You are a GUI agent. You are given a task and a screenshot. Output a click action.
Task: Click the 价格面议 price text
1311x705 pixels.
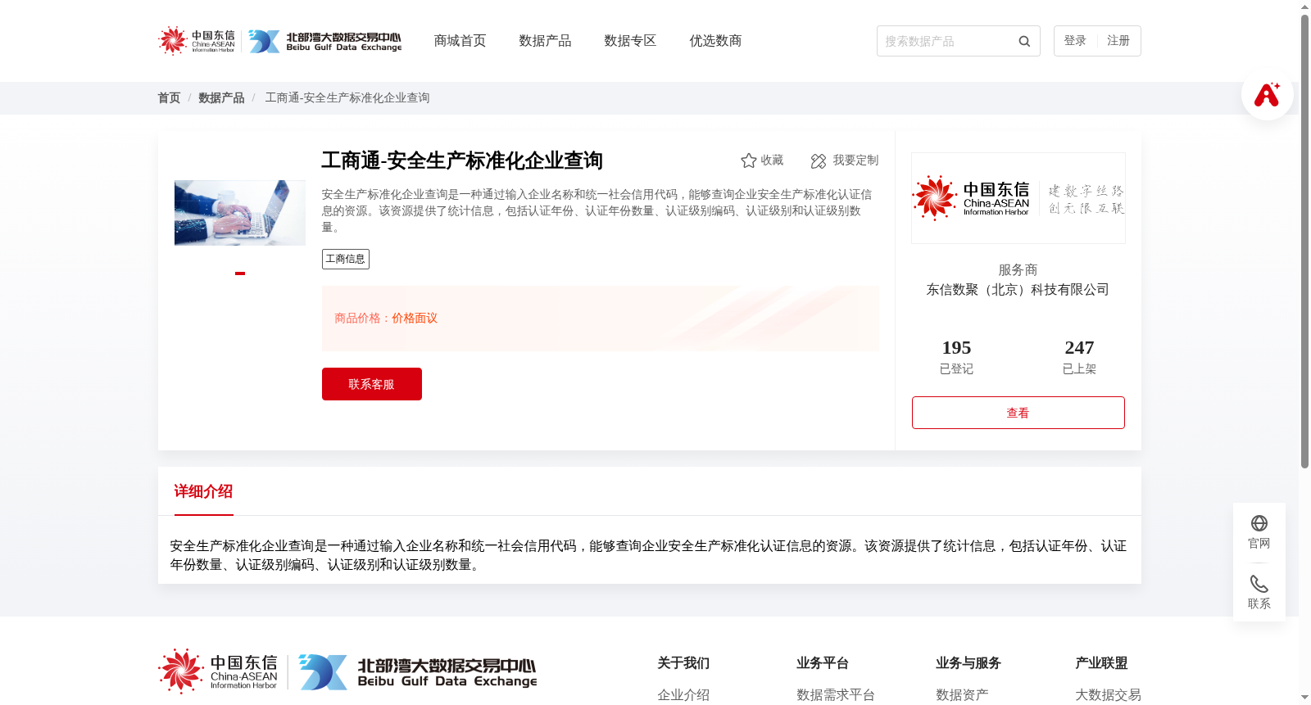(415, 319)
